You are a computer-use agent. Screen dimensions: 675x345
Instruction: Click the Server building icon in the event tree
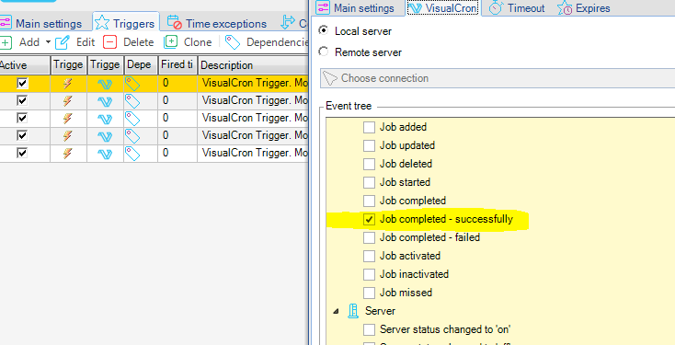tap(353, 311)
